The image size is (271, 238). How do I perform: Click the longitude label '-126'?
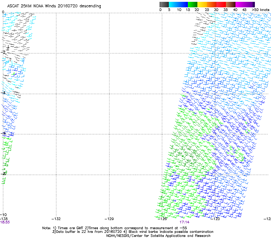coord(162,219)
